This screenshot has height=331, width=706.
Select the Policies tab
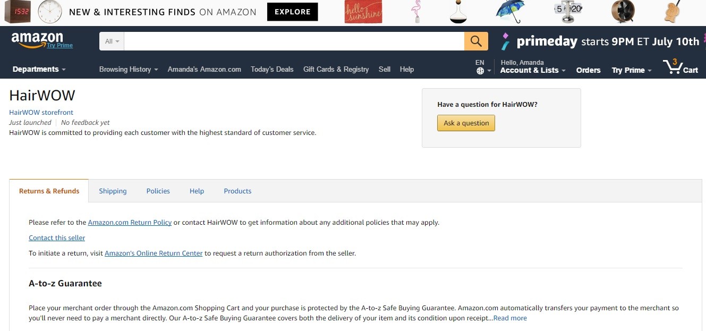[x=158, y=191]
